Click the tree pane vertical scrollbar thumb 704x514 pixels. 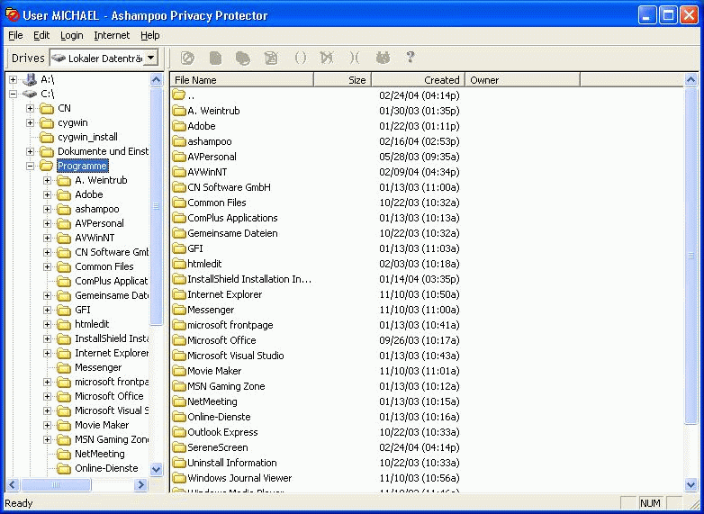click(157, 206)
